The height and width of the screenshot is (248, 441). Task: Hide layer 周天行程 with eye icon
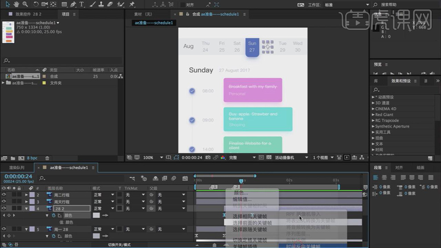click(x=4, y=201)
